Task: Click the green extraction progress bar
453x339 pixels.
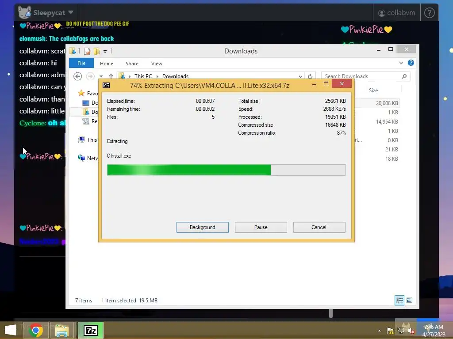Action: 226,170
